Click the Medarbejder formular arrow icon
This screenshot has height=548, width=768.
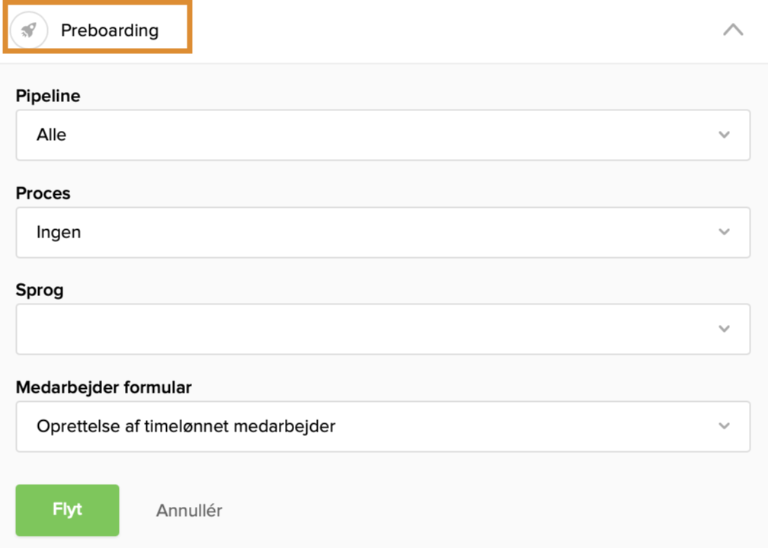tap(724, 426)
